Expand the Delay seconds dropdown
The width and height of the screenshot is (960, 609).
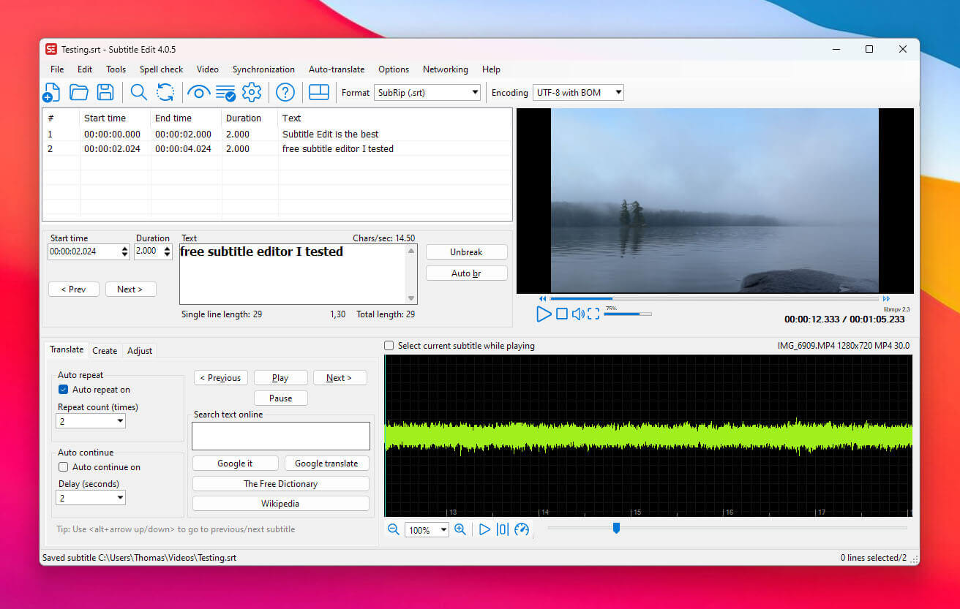(x=91, y=498)
